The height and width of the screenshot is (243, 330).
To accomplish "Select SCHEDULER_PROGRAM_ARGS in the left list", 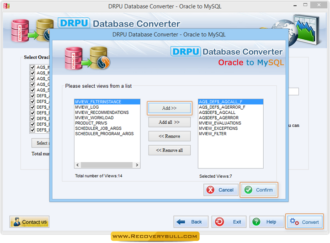I will click(107, 134).
